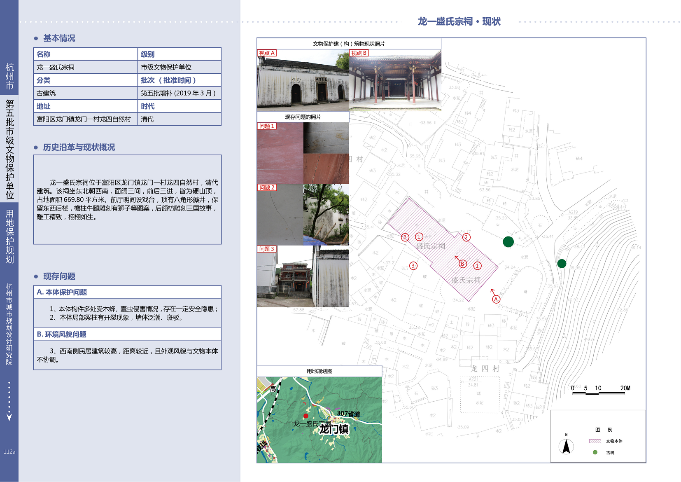Image resolution: width=681 pixels, height=482 pixels.
Task: Select the 龙一盛氏宗祠 name cell in table
Action: pyautogui.click(x=86, y=67)
